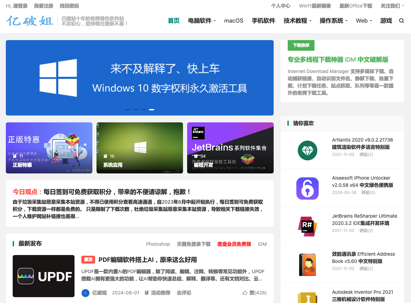This screenshot has height=303, width=411.
Task: Click the 置顶 pinned badge
Action: (x=88, y=259)
